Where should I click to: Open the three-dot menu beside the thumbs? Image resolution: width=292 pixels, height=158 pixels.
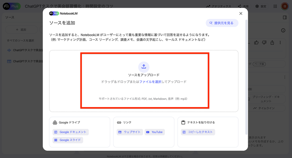pos(280,43)
